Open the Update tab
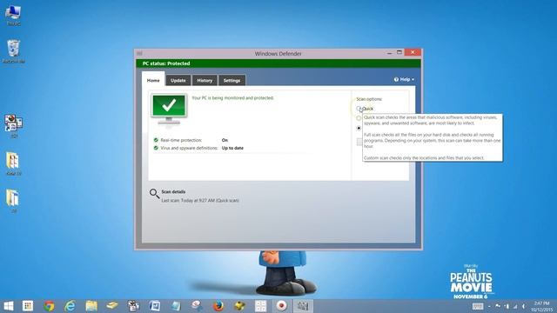 click(178, 81)
